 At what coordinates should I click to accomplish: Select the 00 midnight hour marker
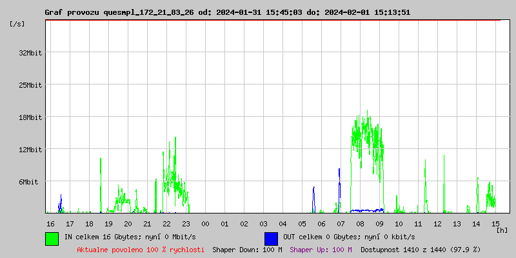(205, 223)
